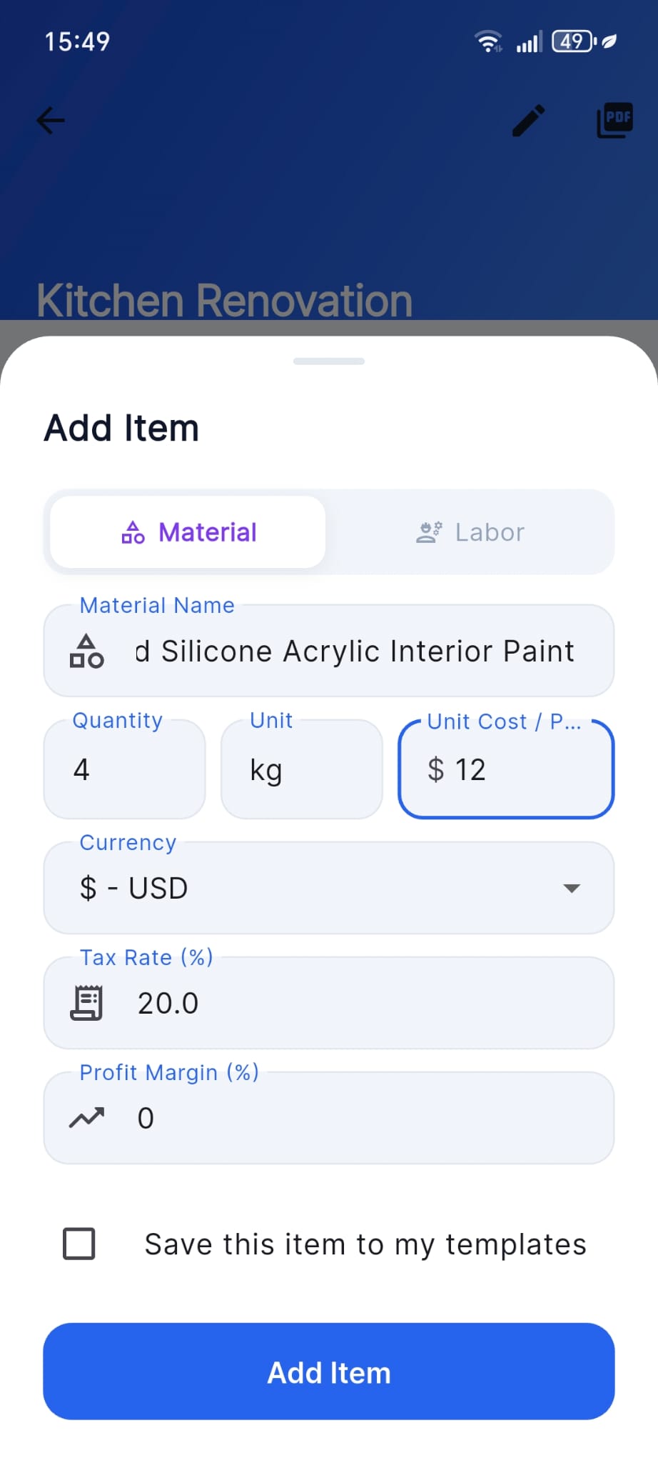Image resolution: width=658 pixels, height=1463 pixels.
Task: Select the Material tab
Action: pyautogui.click(x=188, y=532)
